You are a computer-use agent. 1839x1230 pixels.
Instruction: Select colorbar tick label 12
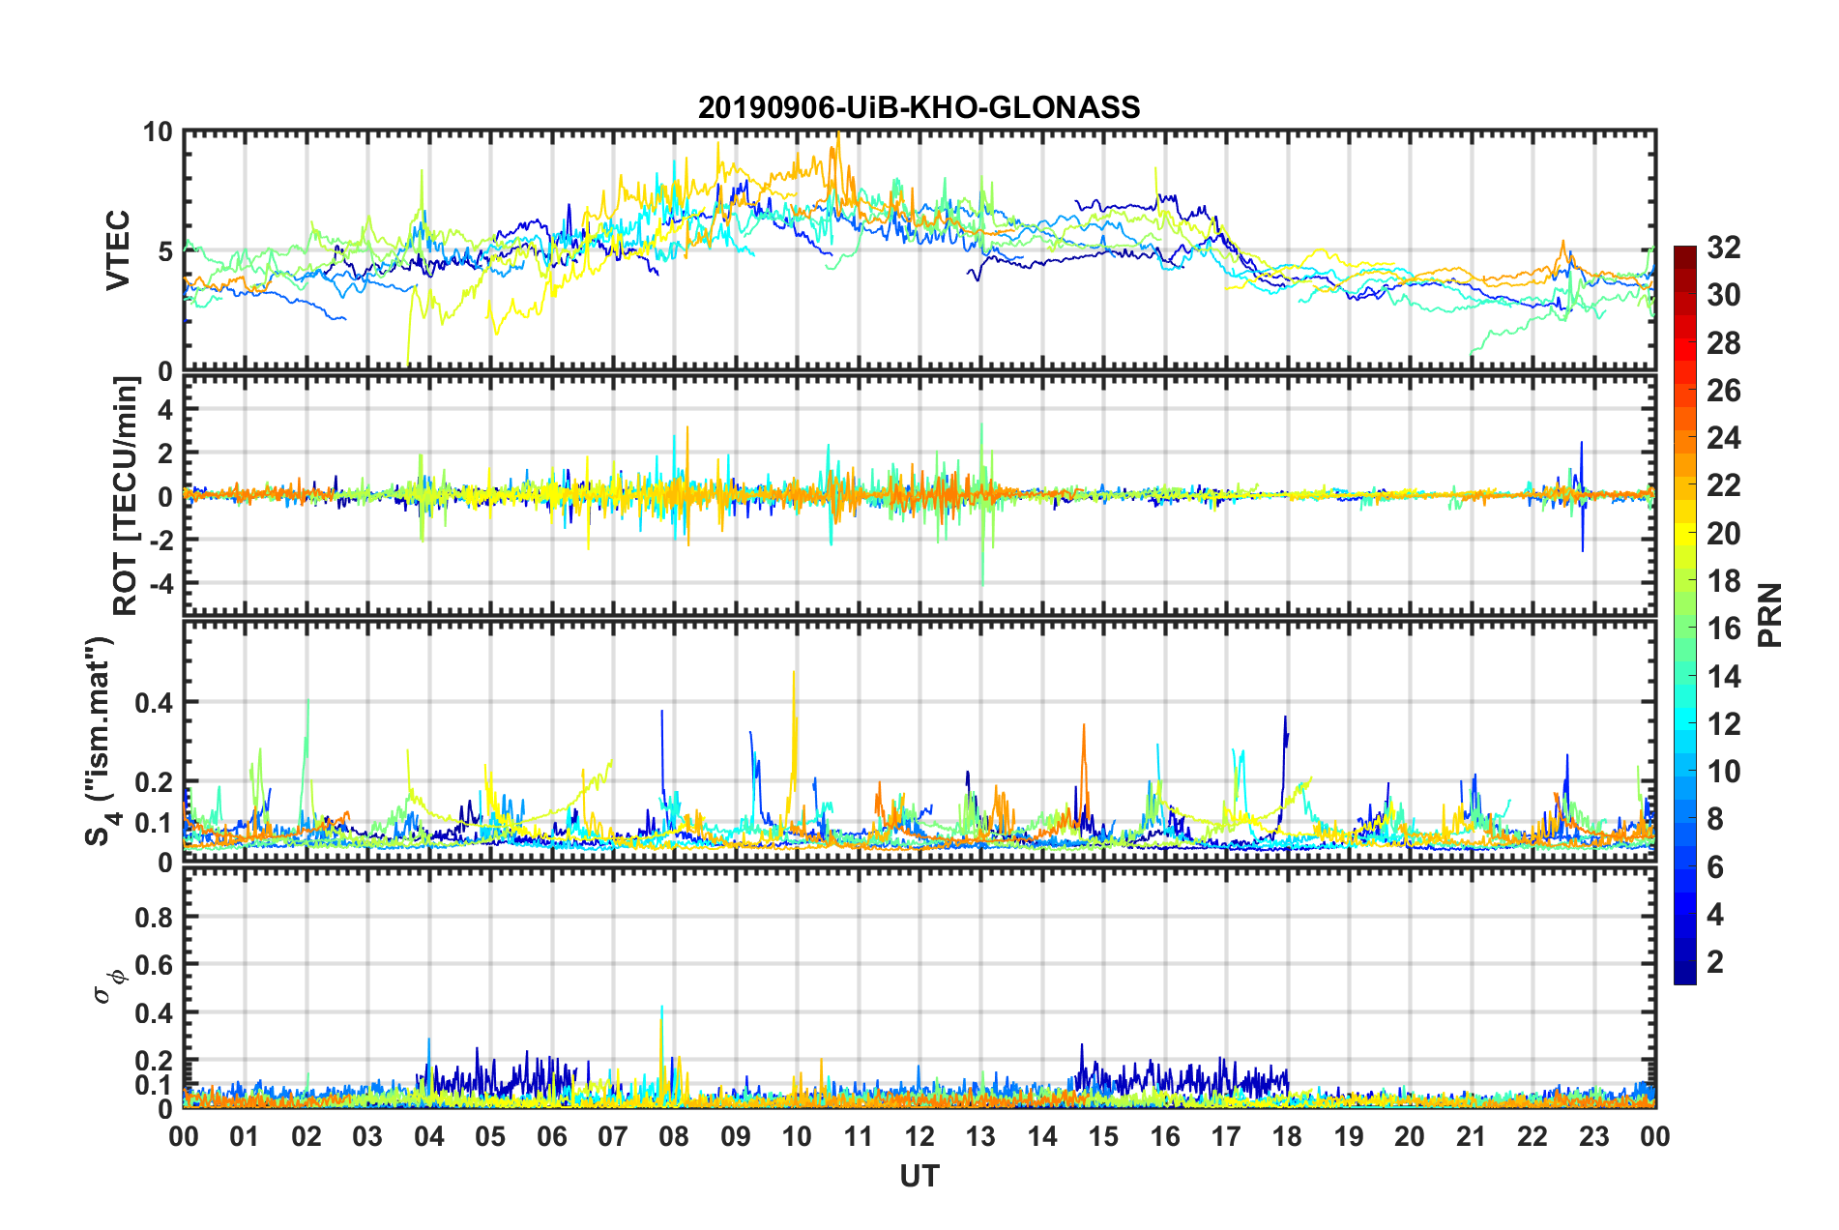pos(1723,723)
